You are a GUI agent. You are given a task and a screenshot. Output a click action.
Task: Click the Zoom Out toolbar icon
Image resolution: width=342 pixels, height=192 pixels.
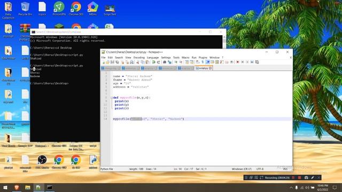(x=181, y=62)
